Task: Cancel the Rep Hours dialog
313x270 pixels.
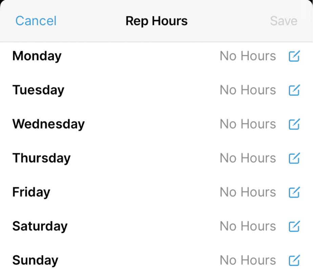Action: pyautogui.click(x=36, y=21)
